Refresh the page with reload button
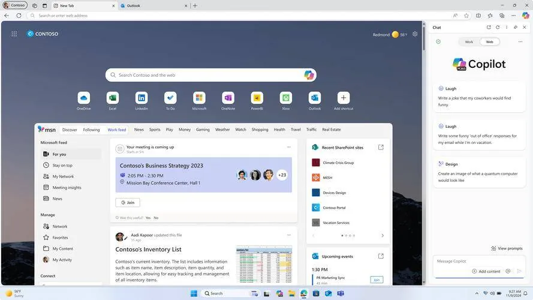533x300 pixels. click(x=19, y=16)
